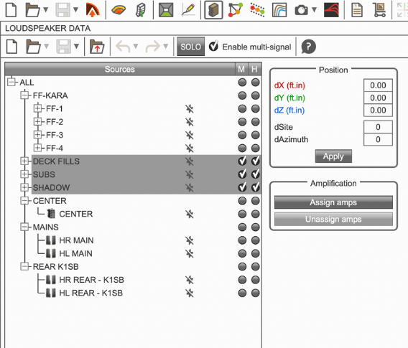Click the dAzimuth value field
Viewport: 408px width, 348px height.
[x=378, y=140]
